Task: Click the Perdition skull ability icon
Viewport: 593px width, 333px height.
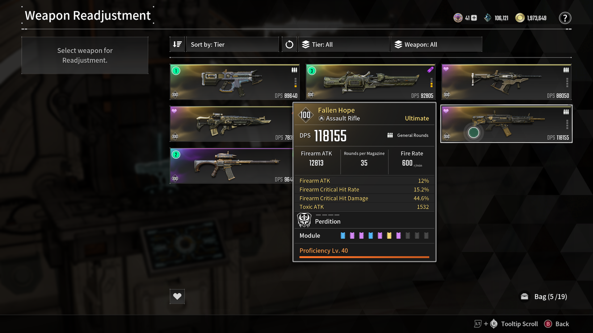Action: click(304, 220)
